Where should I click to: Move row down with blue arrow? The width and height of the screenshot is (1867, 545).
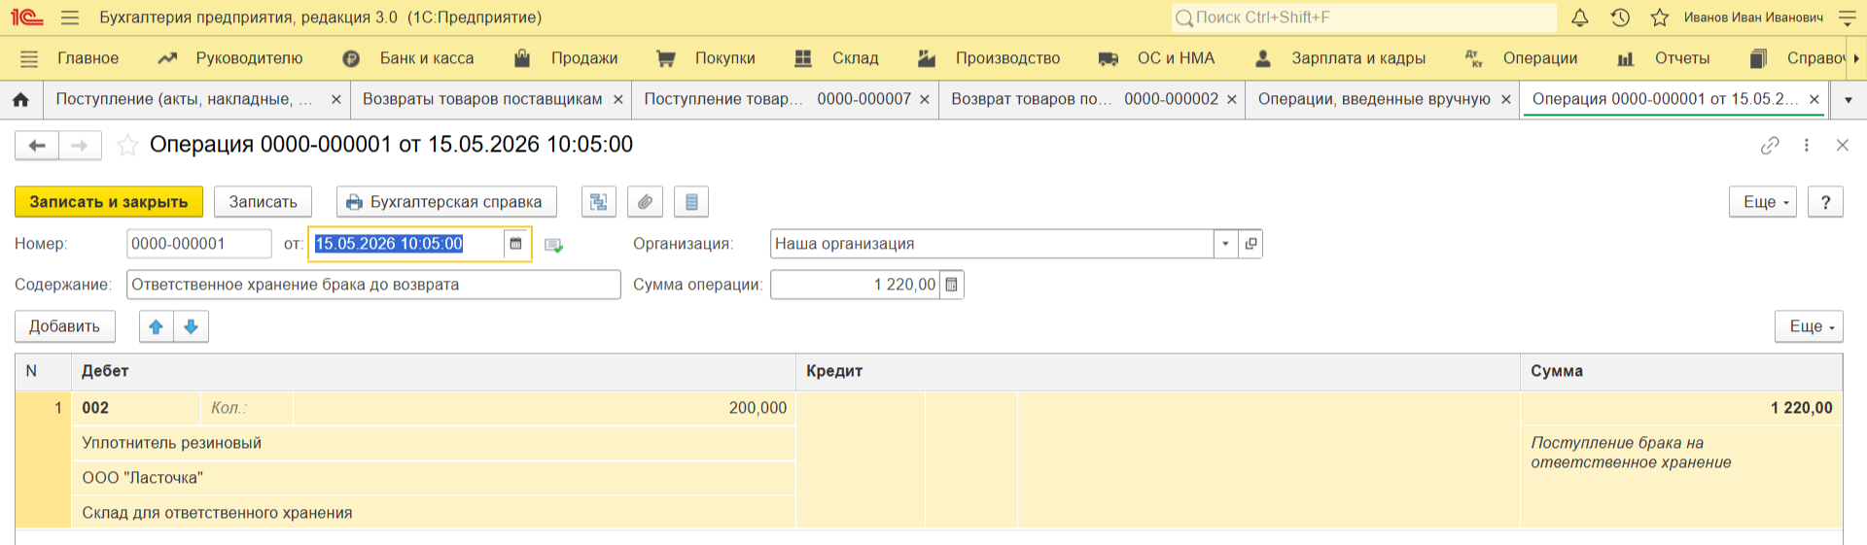[x=192, y=326]
